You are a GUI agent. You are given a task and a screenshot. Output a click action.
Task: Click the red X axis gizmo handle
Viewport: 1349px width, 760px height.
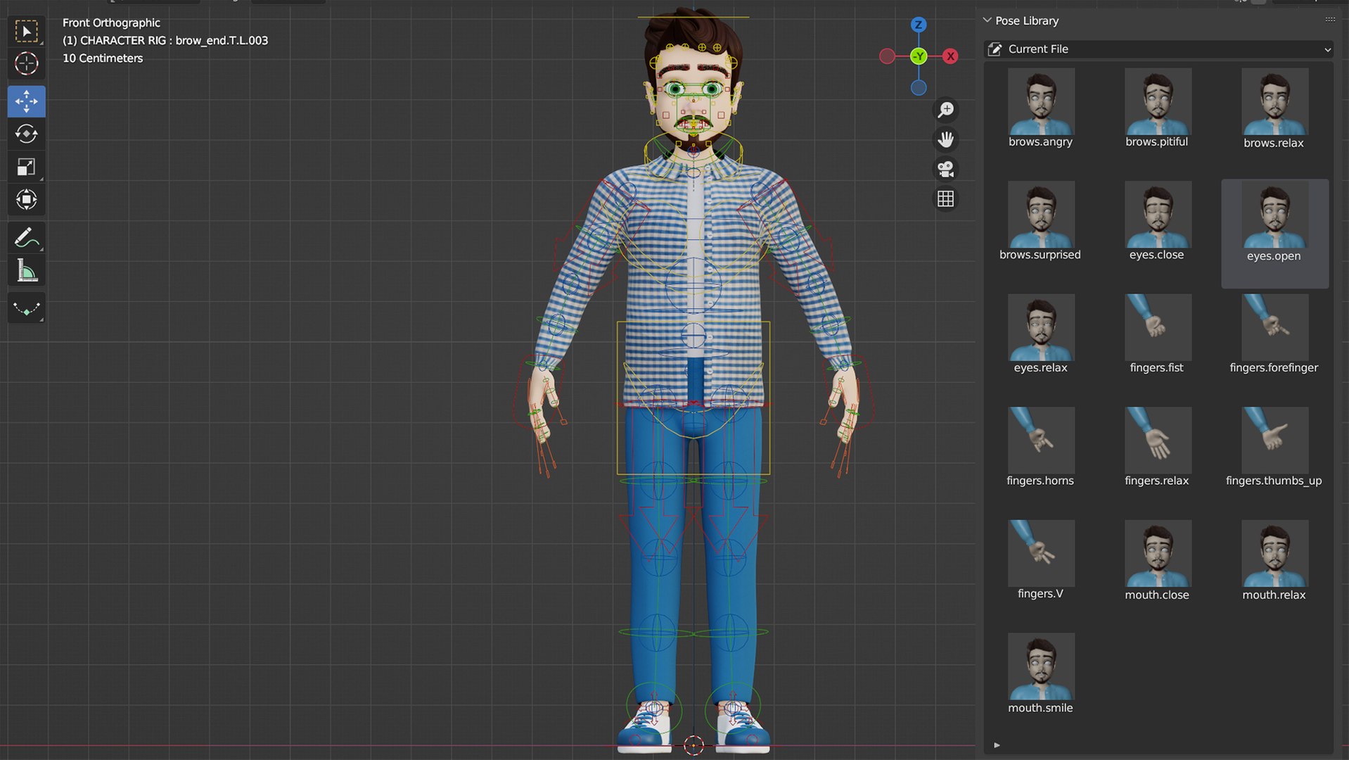pos(950,56)
